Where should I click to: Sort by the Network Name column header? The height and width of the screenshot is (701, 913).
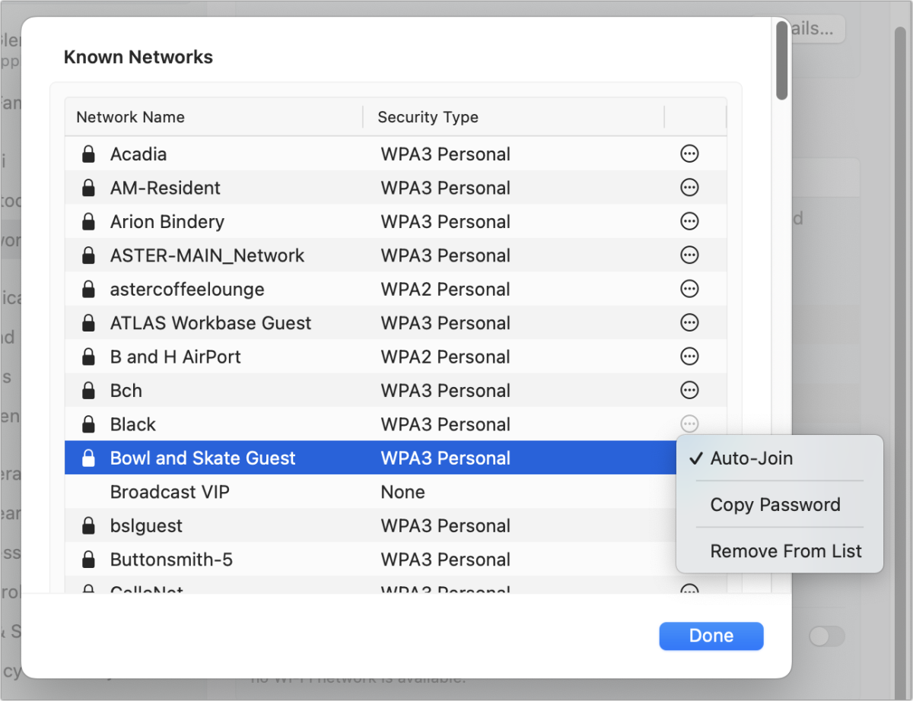coord(213,117)
